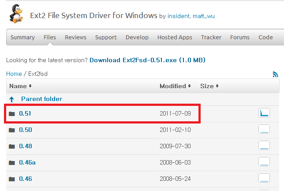Sort file list by Modified date
This screenshot has height=191, width=284.
[x=175, y=86]
